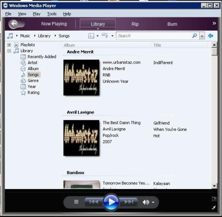Expand breadcrumb arrow before Music
Viewport: 222px width, 217px height.
click(x=17, y=36)
